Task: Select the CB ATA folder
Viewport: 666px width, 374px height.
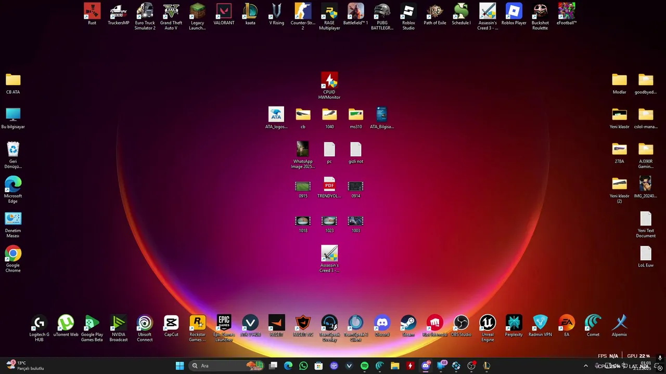Action: [13, 83]
